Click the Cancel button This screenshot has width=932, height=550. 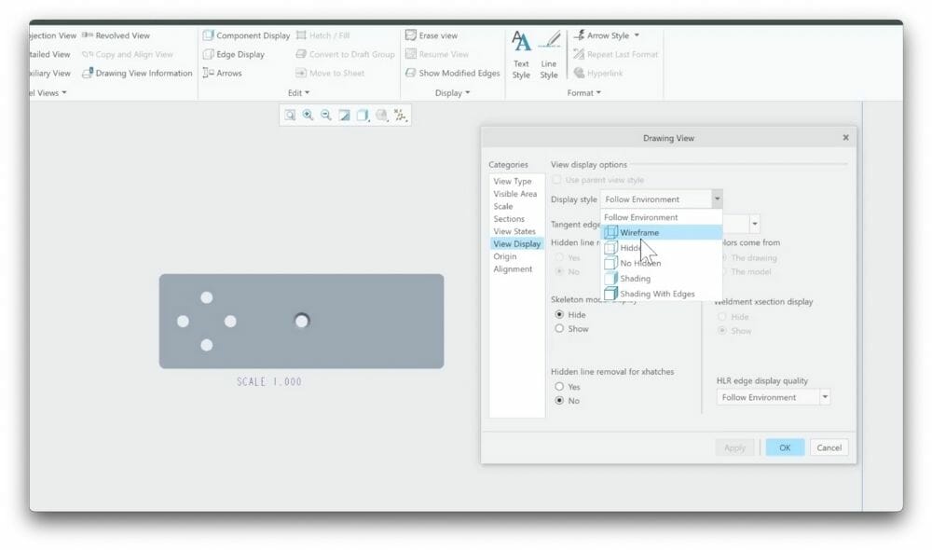tap(829, 447)
